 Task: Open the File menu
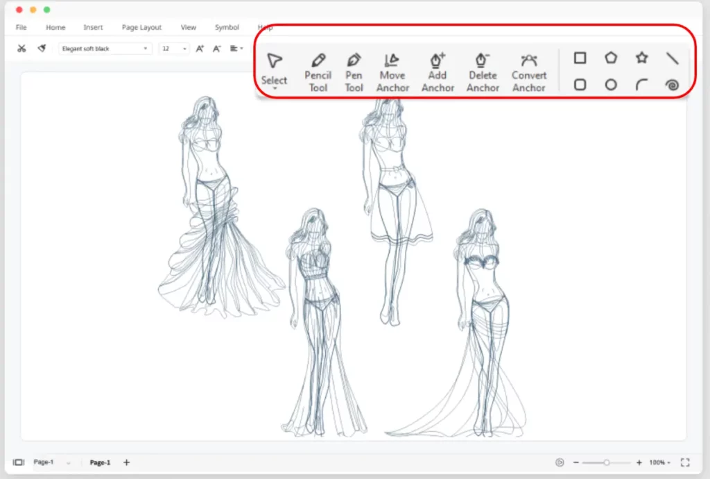(21, 27)
